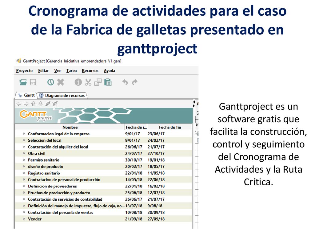Move task down arrow icon

(x=41, y=104)
